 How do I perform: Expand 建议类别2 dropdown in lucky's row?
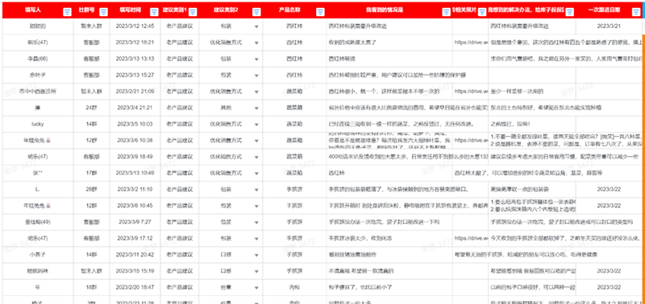pos(256,125)
